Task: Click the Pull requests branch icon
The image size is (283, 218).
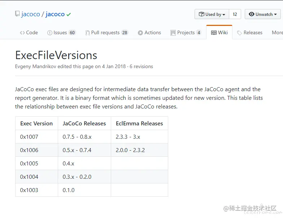Action: click(x=87, y=33)
